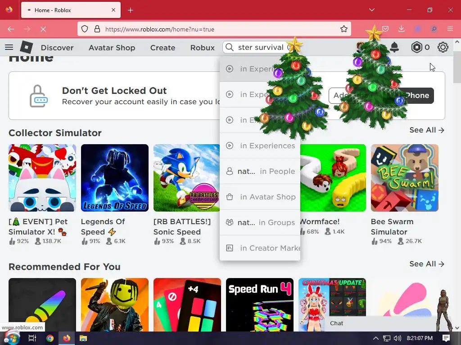
Task: Close the Home - Roblox tab
Action: coord(113,10)
